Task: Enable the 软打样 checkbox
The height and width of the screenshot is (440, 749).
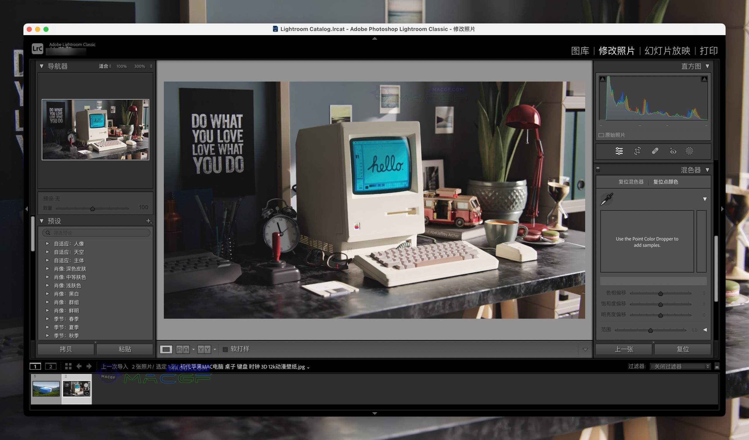Action: point(225,349)
